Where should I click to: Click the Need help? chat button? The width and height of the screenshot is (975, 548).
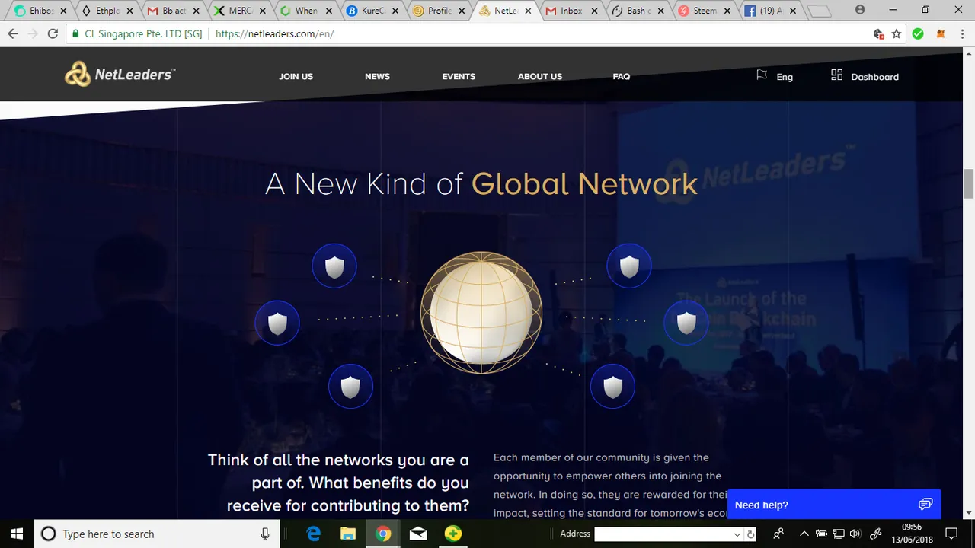click(x=834, y=505)
